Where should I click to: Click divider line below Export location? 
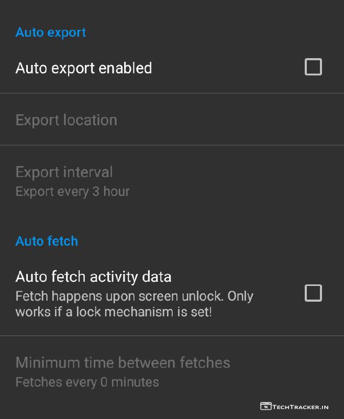tap(172, 145)
